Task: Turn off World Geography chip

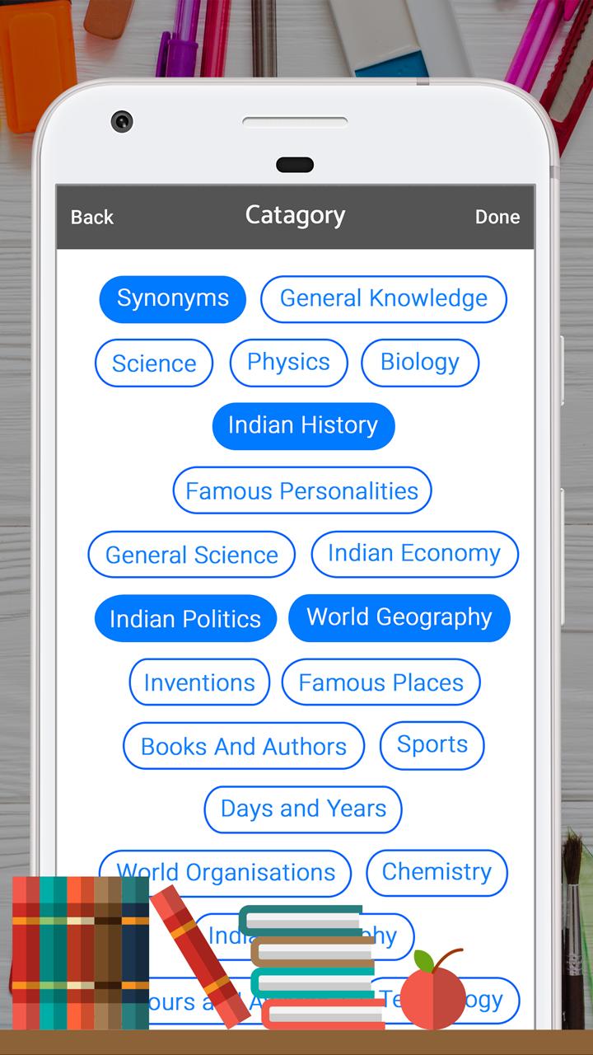Action: (399, 618)
